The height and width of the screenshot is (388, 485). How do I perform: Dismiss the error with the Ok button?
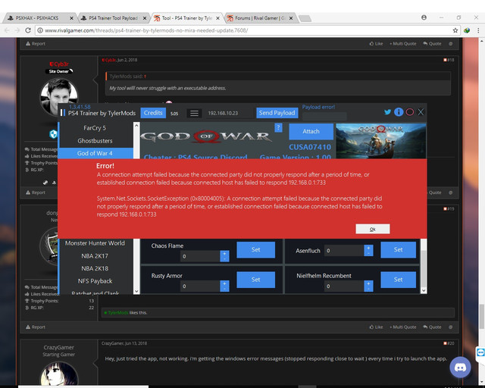point(373,229)
